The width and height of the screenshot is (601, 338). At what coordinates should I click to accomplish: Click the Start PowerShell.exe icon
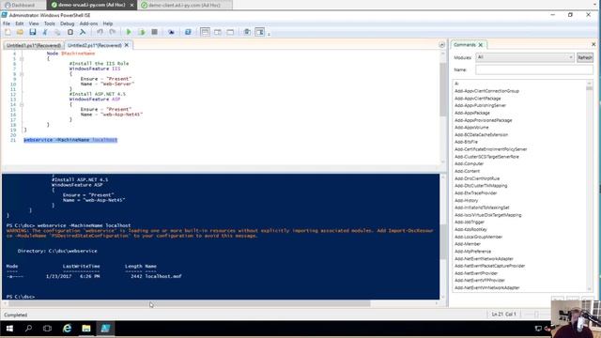(x=188, y=32)
